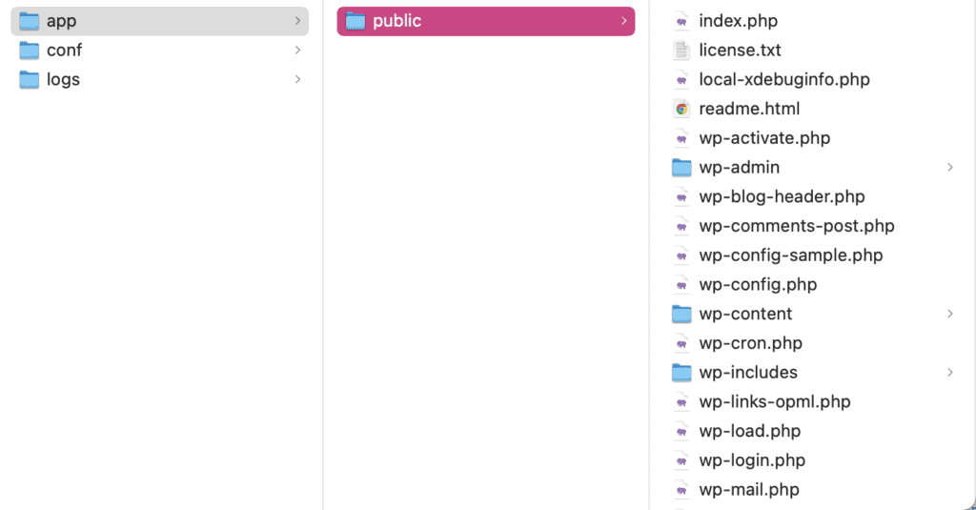Click the conf folder icon
The height and width of the screenshot is (510, 976).
[x=29, y=51]
